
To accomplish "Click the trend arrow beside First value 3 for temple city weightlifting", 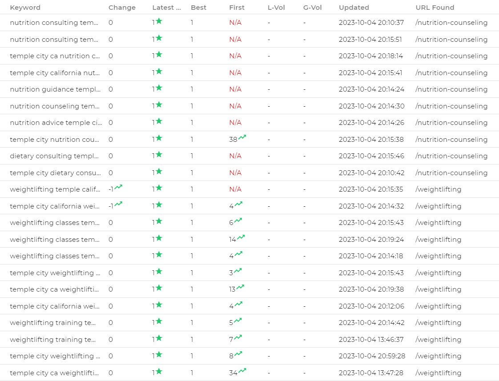I will (237, 272).
